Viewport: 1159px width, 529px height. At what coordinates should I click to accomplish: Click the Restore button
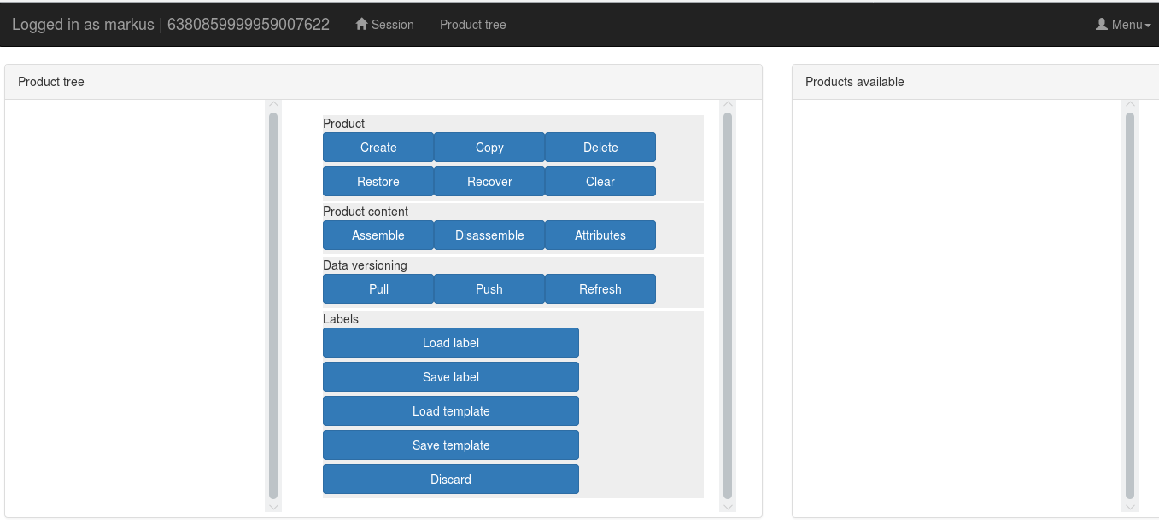378,182
